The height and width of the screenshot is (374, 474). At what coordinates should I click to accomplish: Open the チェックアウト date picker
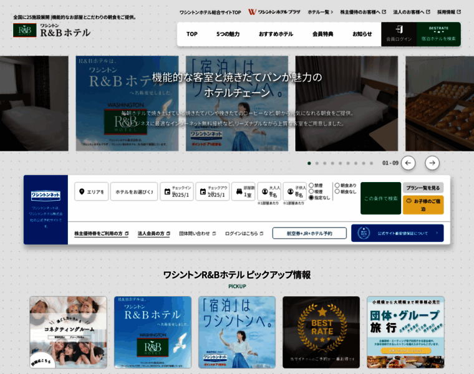click(x=213, y=191)
